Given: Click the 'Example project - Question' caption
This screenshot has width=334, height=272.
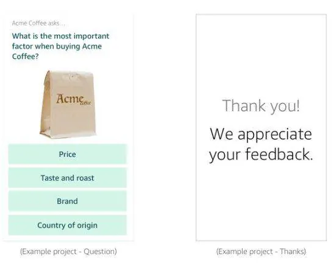Looking at the screenshot, I should (68, 251).
